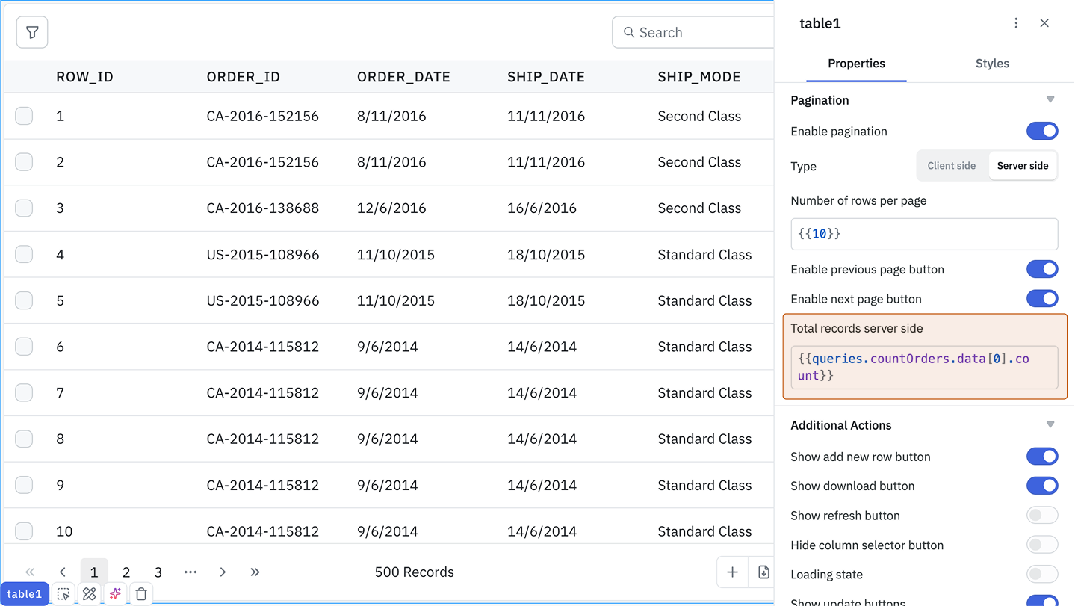This screenshot has height=606, width=1075.
Task: Toggle Enable next page button switch
Action: click(x=1042, y=299)
